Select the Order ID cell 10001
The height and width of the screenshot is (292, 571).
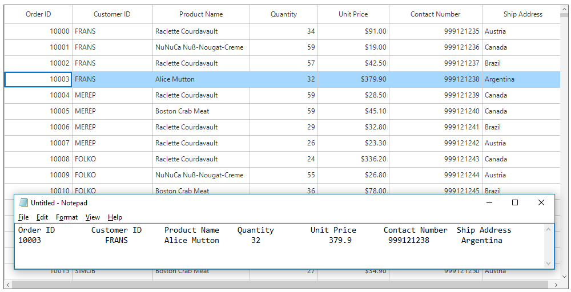point(38,48)
